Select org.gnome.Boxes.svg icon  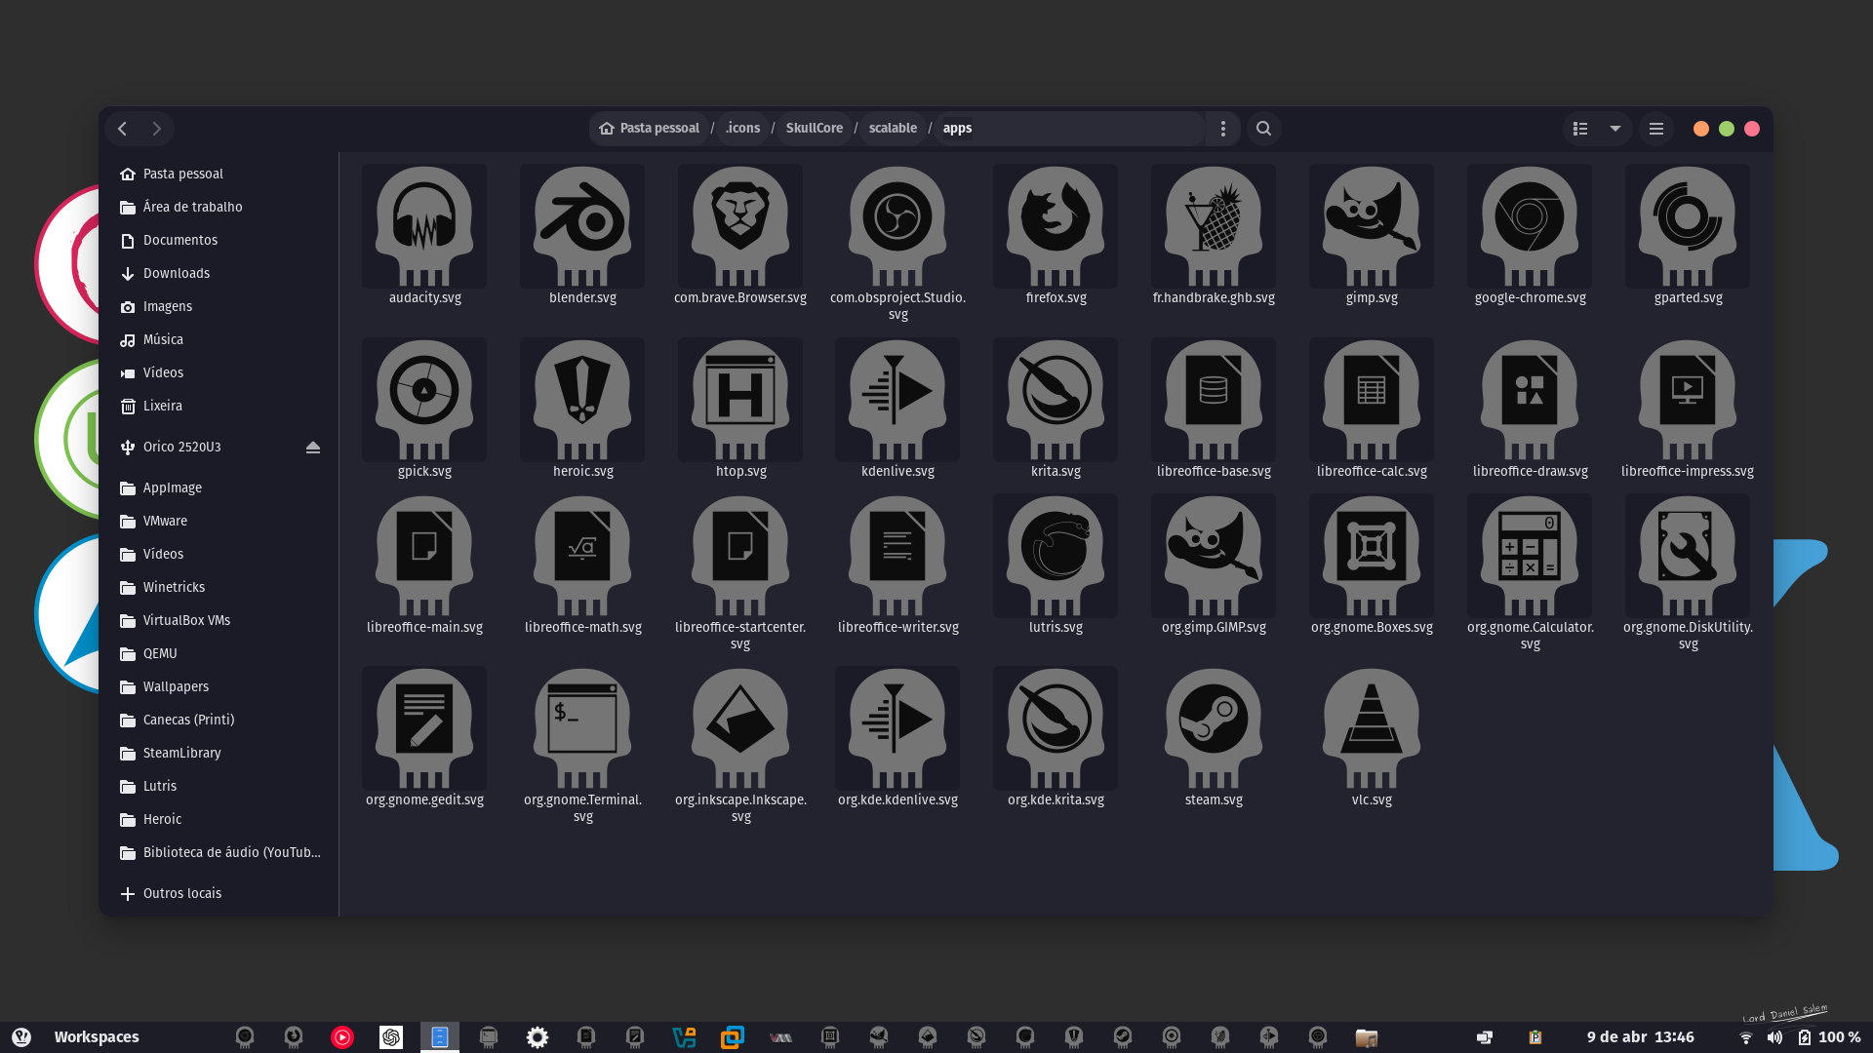tap(1372, 556)
